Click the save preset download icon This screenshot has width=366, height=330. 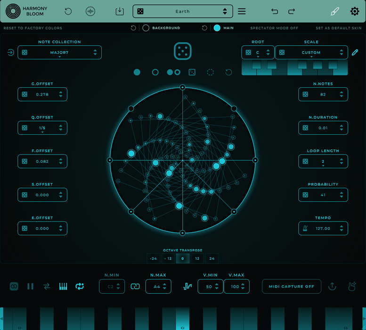pos(120,11)
